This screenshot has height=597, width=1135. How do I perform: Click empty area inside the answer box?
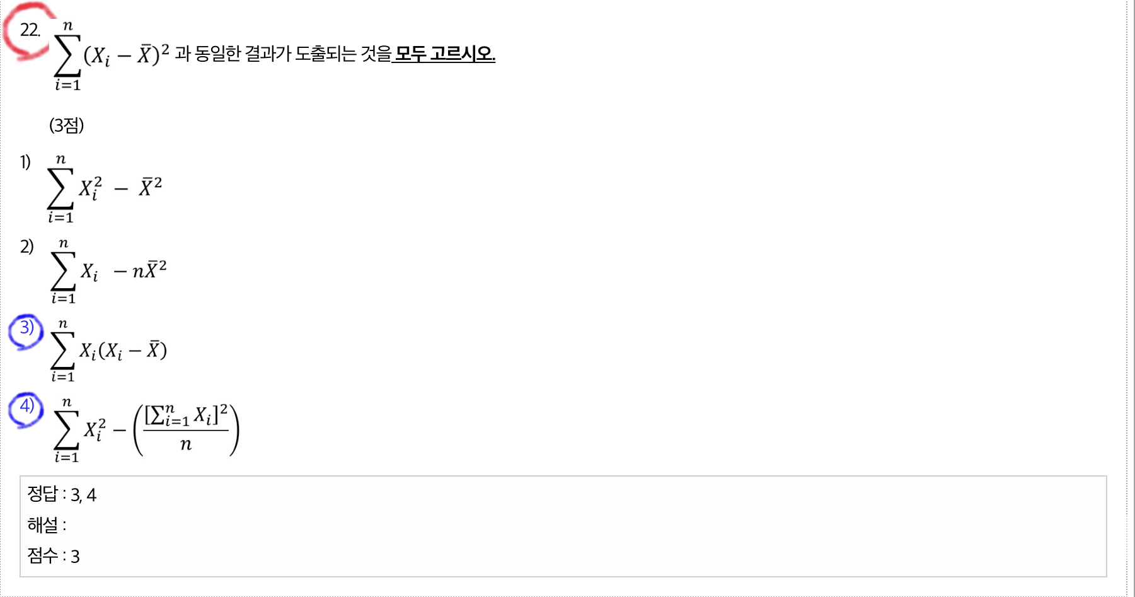pyautogui.click(x=567, y=526)
